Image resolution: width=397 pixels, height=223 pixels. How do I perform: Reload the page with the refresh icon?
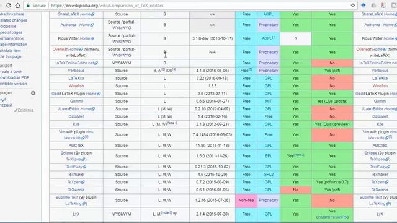[x=8, y=6]
